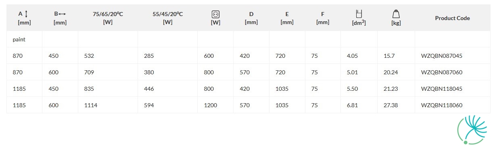Click the 75/65/20°C column header
The height and width of the screenshot is (153, 495).
[108, 18]
